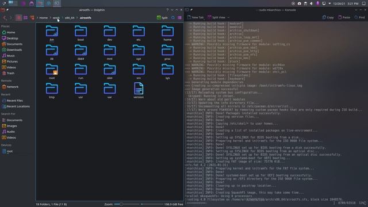368x207 pixels.
Task: Select the etc folder
Action: coord(139,33)
